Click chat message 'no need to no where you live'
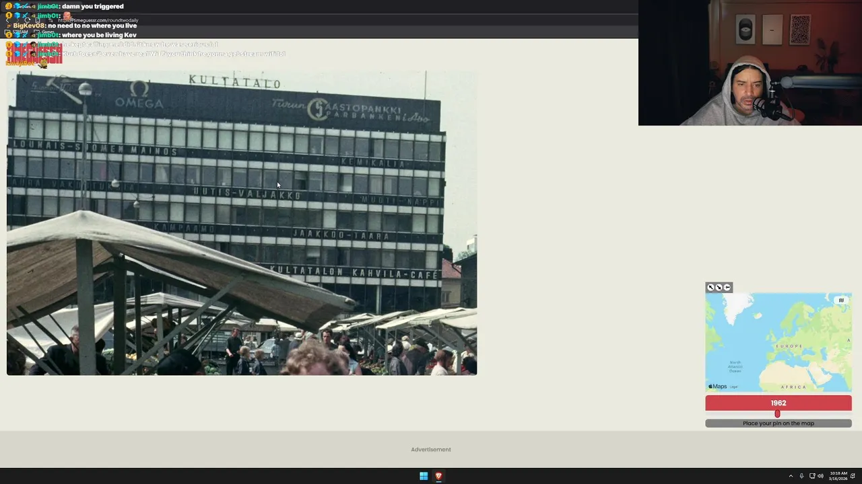862x484 pixels. pyautogui.click(x=92, y=26)
